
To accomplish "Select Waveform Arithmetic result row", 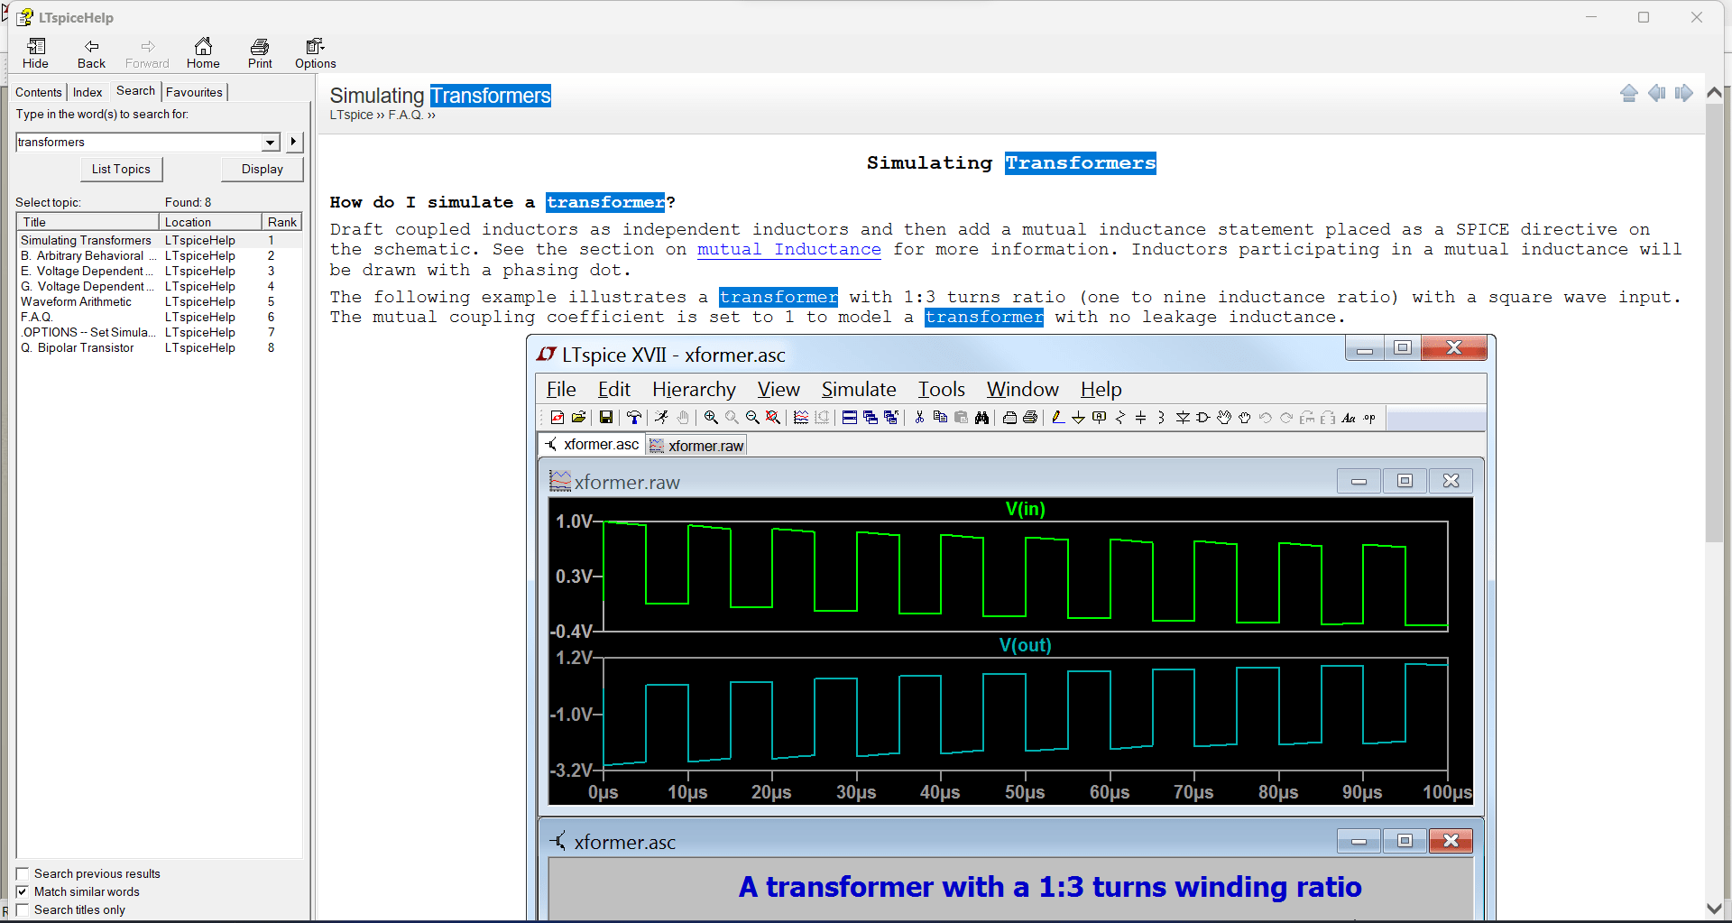I will tap(160, 301).
